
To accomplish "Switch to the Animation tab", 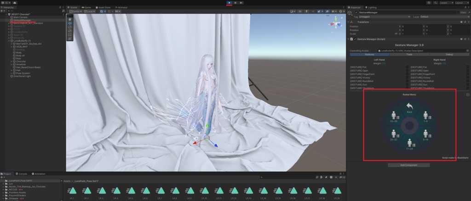I will (38, 174).
